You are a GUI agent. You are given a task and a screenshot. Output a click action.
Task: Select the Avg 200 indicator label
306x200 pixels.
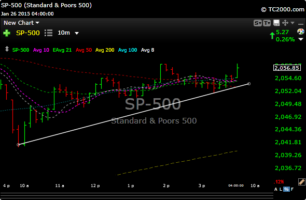105,50
